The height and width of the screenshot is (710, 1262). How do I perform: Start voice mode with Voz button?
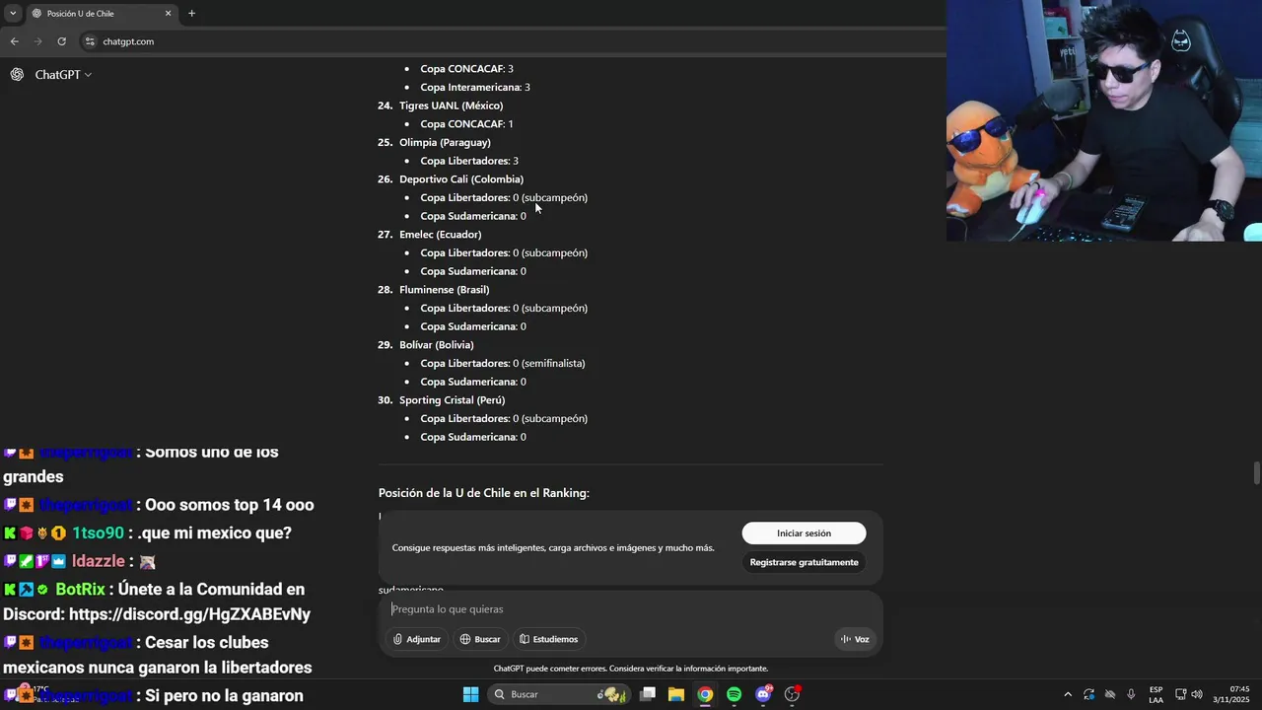tap(855, 639)
